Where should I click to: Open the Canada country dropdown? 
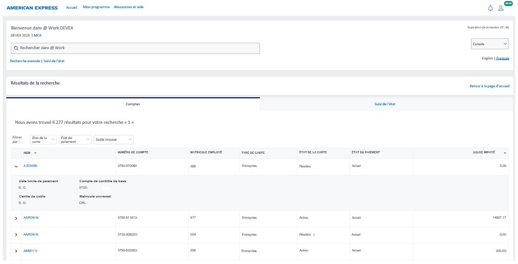pos(490,44)
